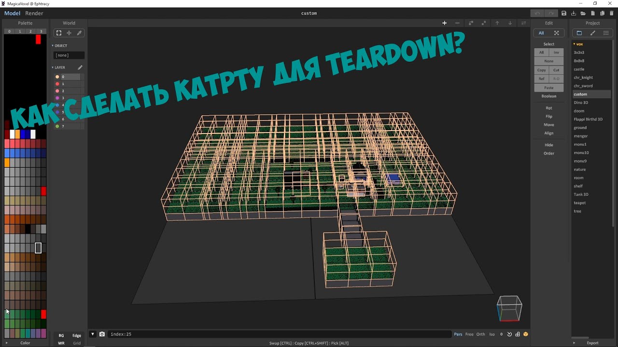
Task: Click the object name field showing [none]
Action: pos(69,55)
